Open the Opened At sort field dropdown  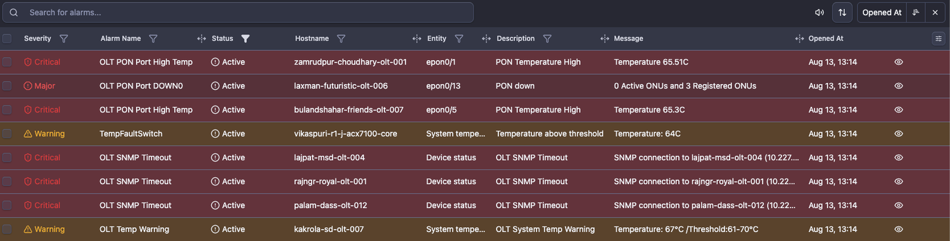coord(882,13)
